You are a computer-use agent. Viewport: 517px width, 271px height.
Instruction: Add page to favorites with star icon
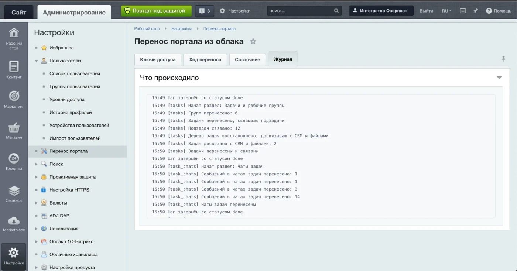click(253, 41)
